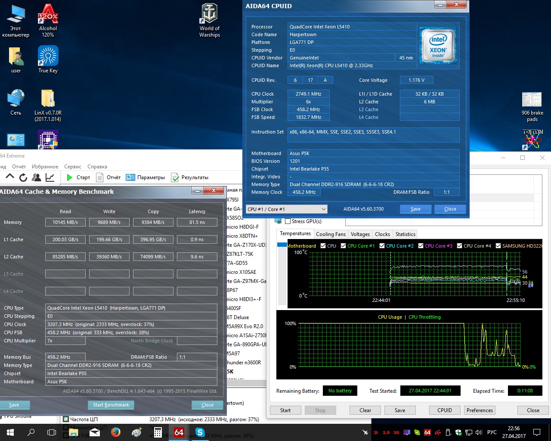Open the CPU #1 / Core #1 dropdown
Screen dimensions: 551x441
pos(287,209)
